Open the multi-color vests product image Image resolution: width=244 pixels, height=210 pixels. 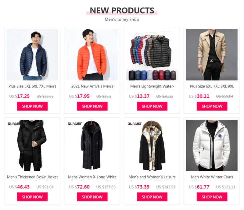click(x=152, y=55)
